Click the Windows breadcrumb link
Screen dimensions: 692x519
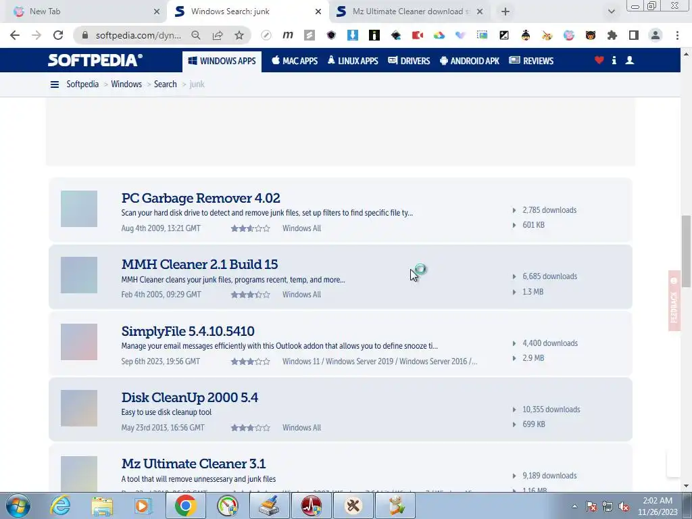126,84
